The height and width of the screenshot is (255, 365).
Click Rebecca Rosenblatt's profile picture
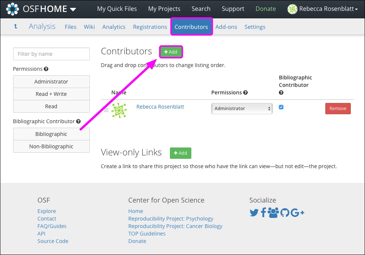[x=119, y=110]
